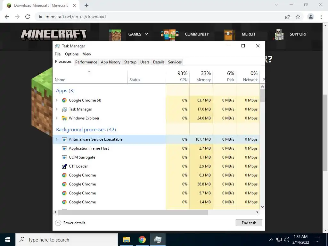Sort by the Network column header
Viewport: 328px width, 246px height.
[x=248, y=76]
